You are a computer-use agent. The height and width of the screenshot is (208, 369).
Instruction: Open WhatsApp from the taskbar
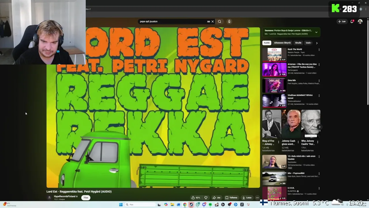(x=198, y=205)
